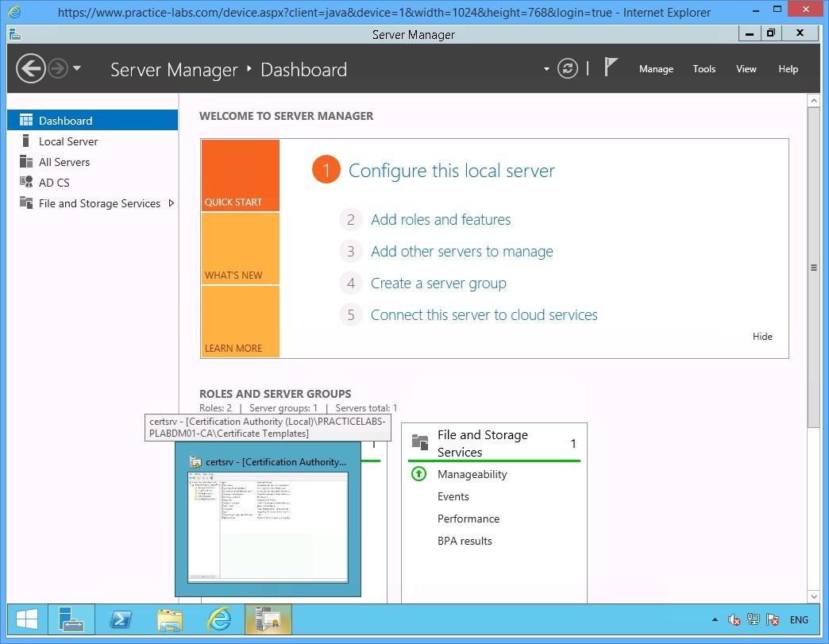
Task: Open the Manage menu
Action: tap(656, 69)
